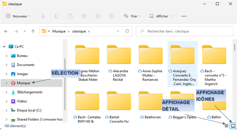Image resolution: width=237 pixels, height=131 pixels.
Task: Select the Aranjuez Concierto folder icon
Action: [182, 54]
